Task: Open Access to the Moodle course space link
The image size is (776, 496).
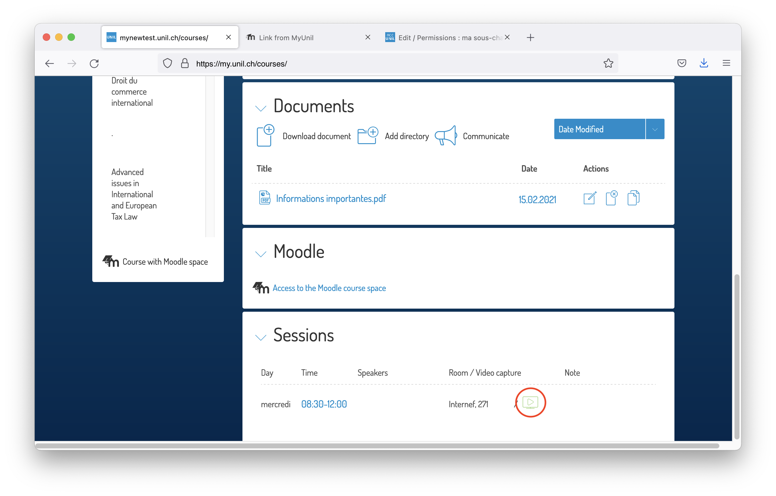Action: pos(329,288)
